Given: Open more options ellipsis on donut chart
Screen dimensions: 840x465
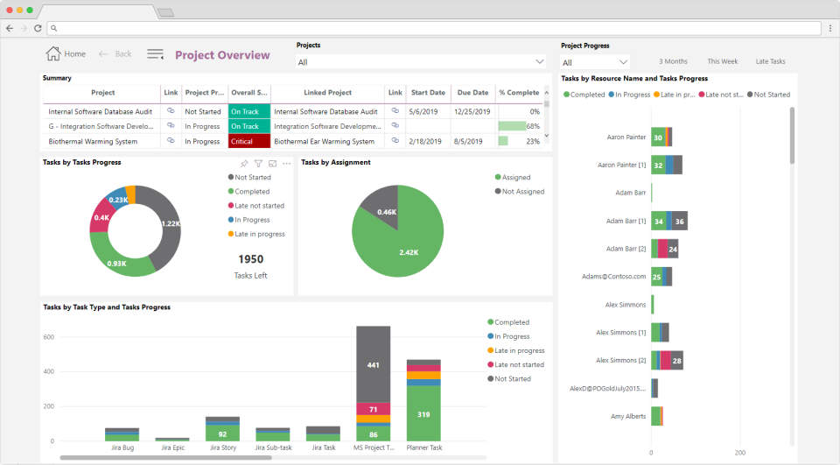Looking at the screenshot, I should point(286,164).
